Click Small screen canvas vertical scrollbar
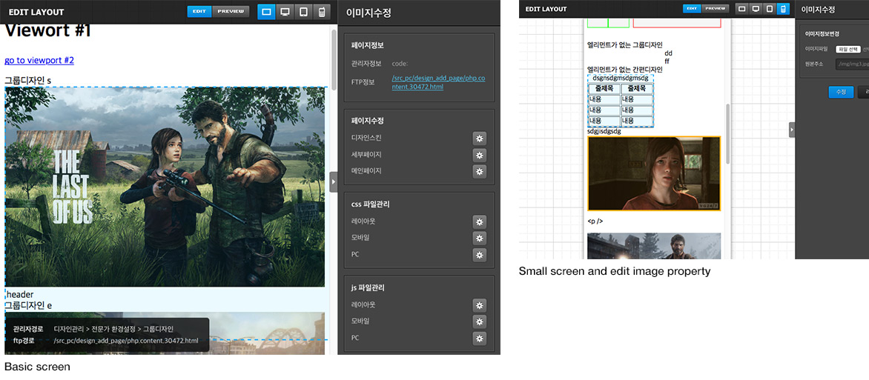Screen dimensions: 869x380 tap(728, 133)
